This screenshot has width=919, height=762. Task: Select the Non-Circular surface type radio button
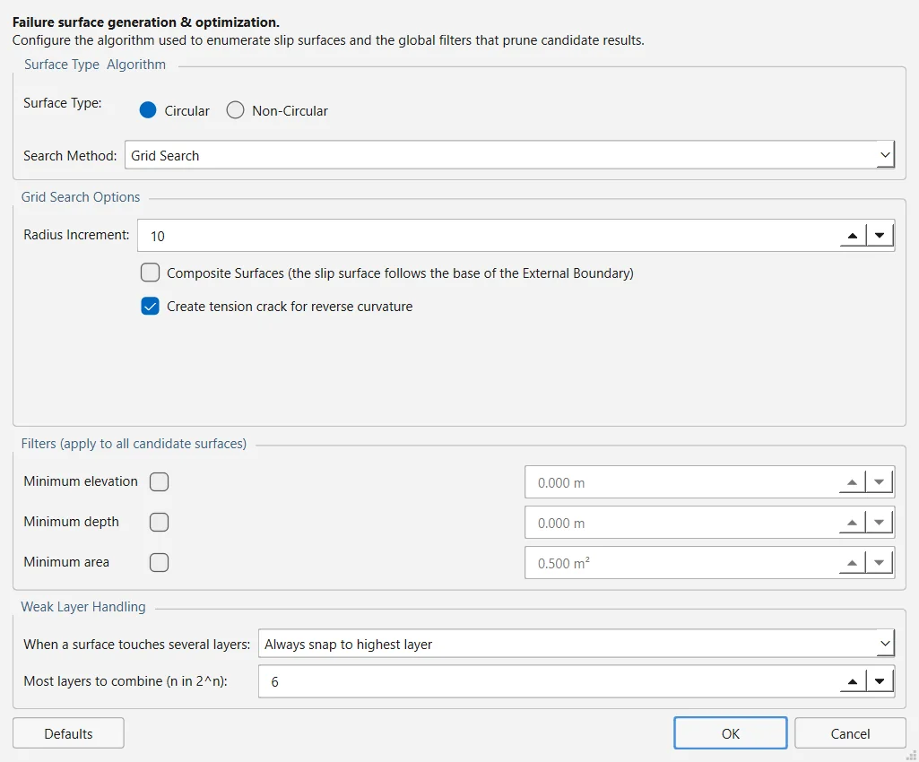tap(235, 110)
